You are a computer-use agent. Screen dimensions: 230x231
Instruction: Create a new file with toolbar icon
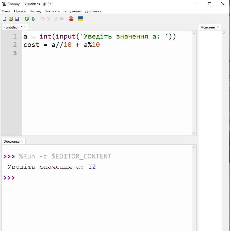(x=4, y=19)
